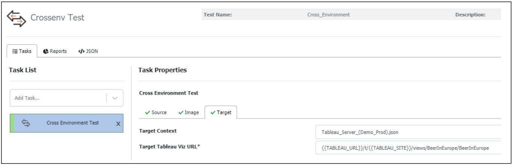Viewport: 513px width, 165px height.
Task: Select the Target tab
Action: (x=221, y=112)
